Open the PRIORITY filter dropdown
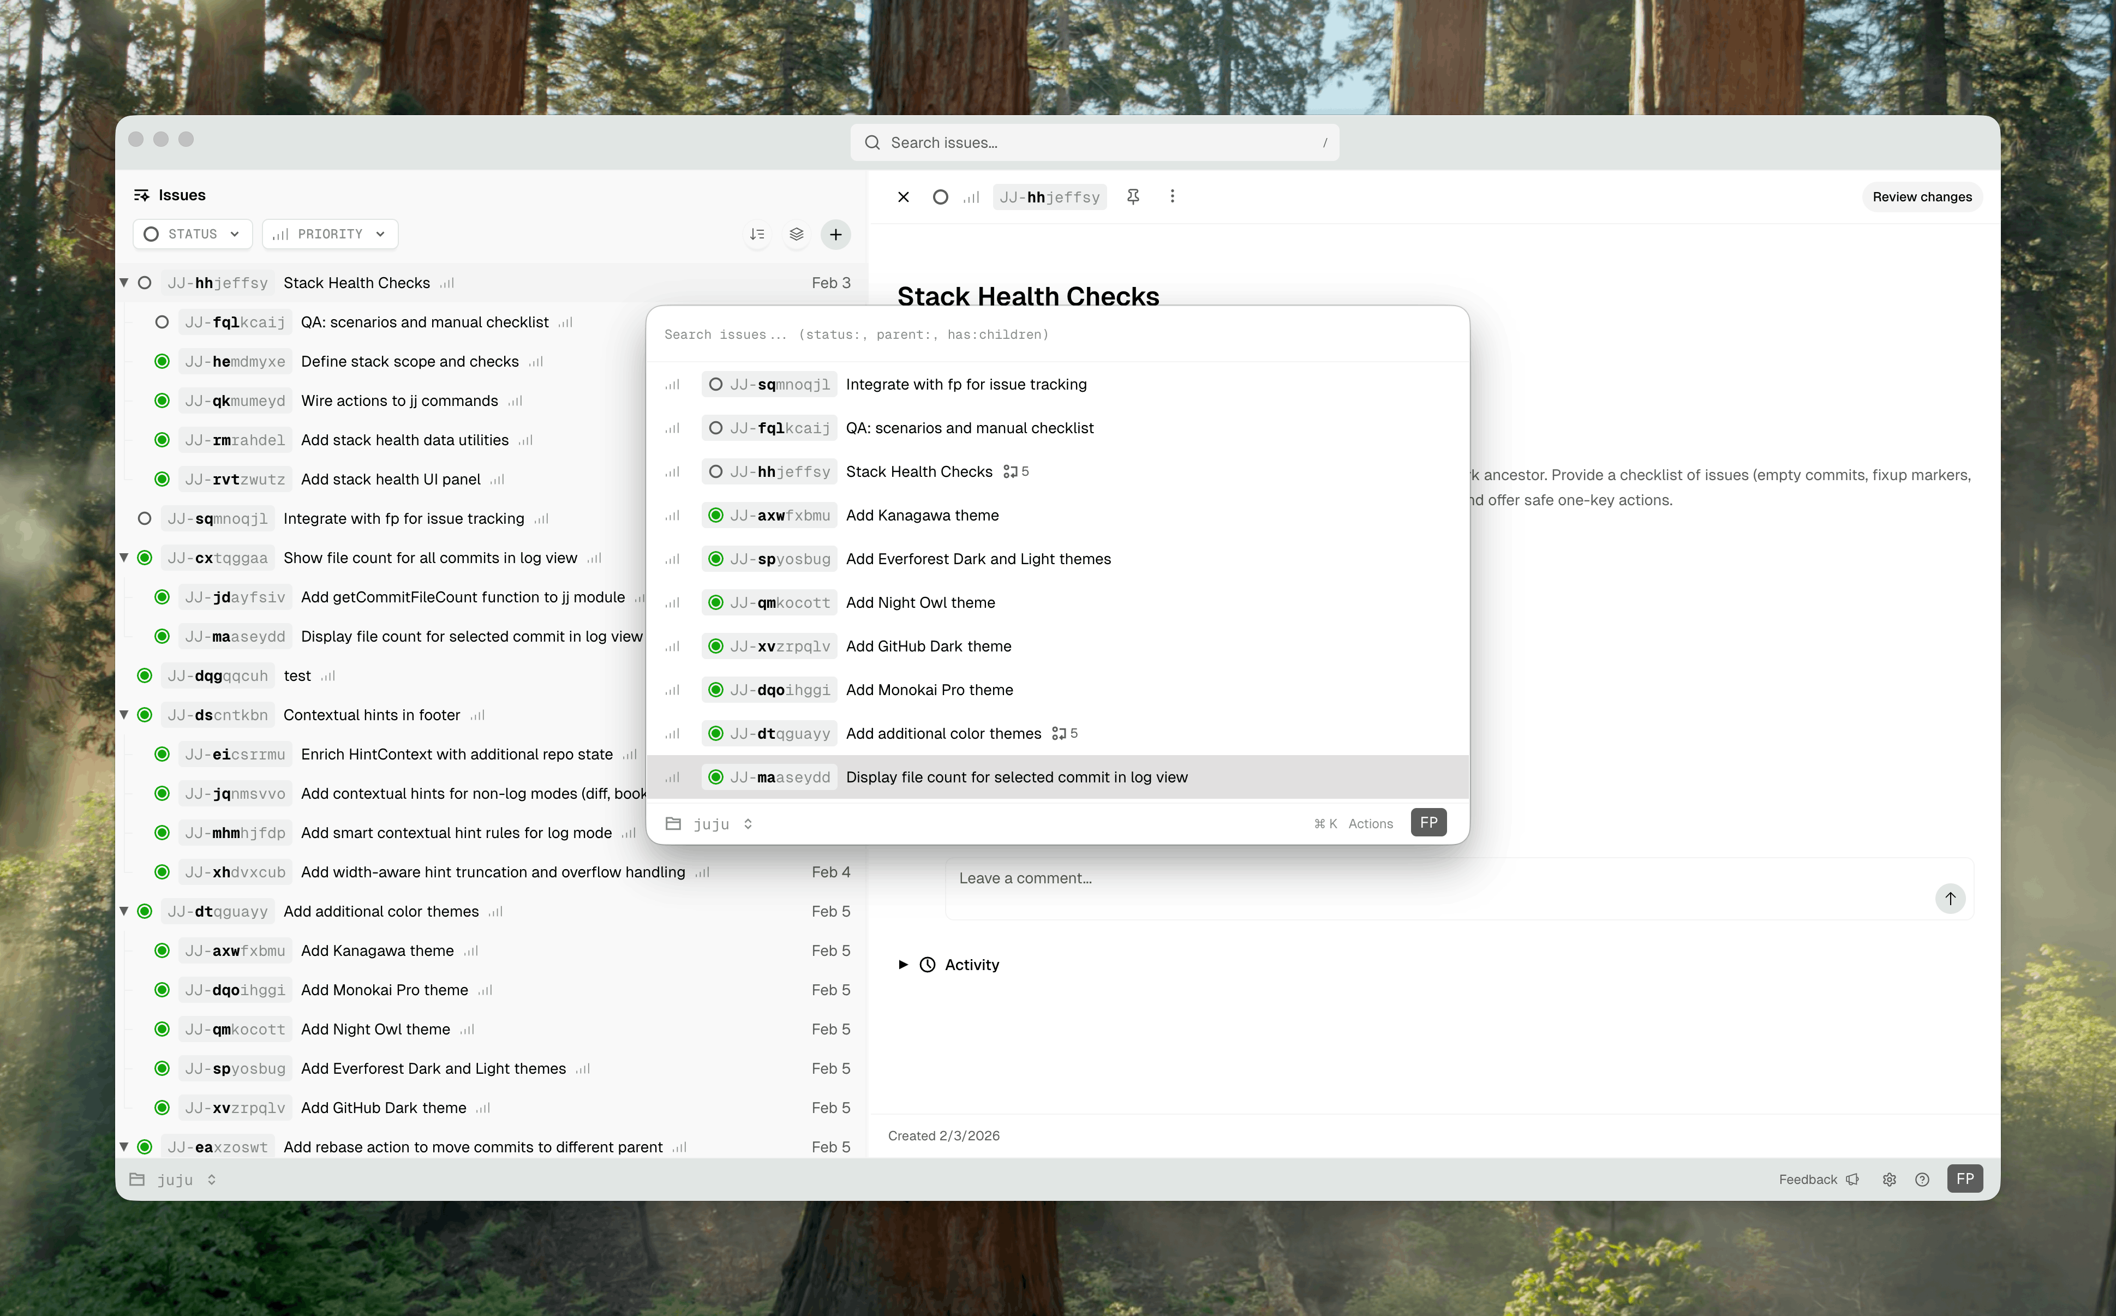 pos(329,234)
